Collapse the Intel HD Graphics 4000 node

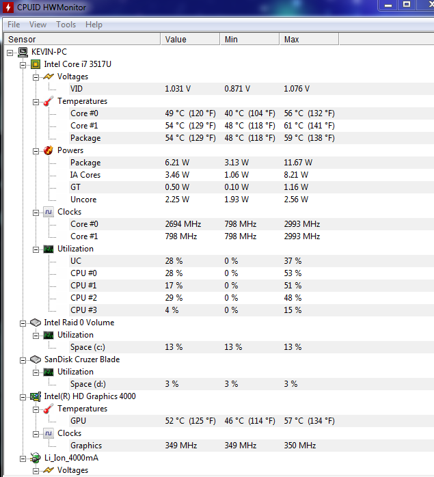click(x=23, y=397)
